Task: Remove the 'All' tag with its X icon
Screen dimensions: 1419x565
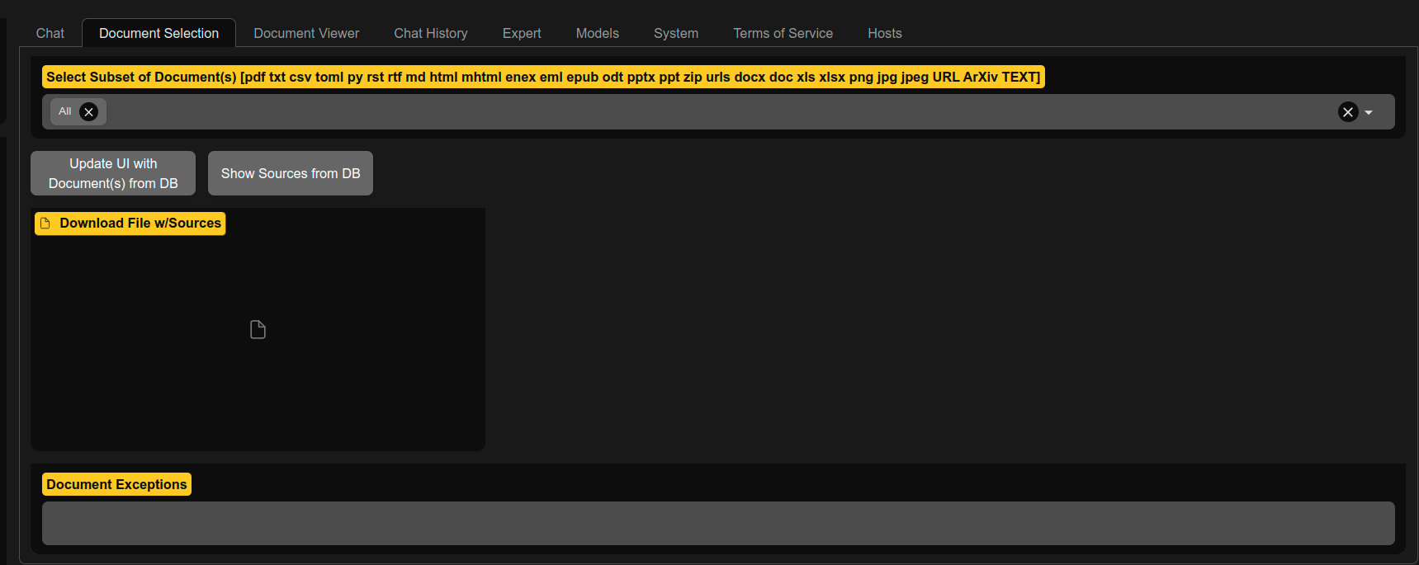Action: [x=89, y=112]
